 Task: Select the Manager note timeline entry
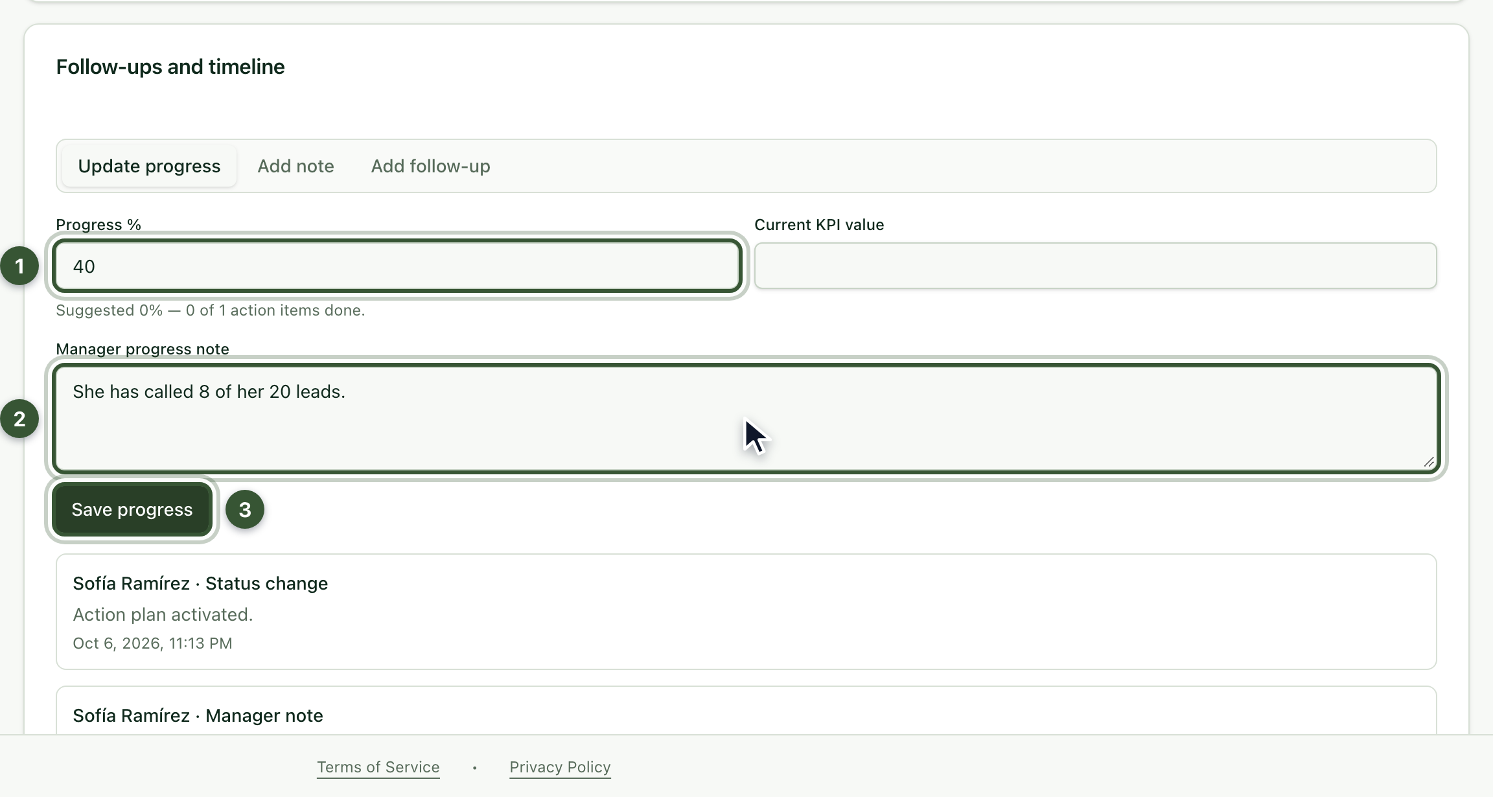[746, 710]
